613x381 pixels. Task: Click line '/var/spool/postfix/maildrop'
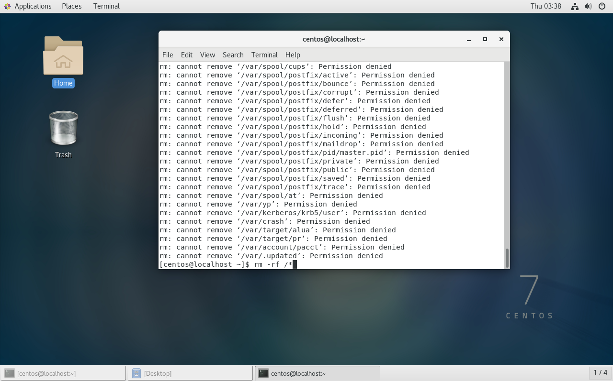tap(301, 144)
